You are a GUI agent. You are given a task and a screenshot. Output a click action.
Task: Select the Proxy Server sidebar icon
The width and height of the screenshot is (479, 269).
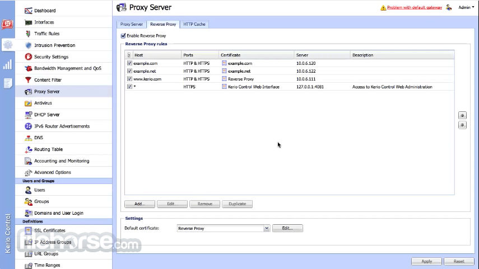(28, 92)
